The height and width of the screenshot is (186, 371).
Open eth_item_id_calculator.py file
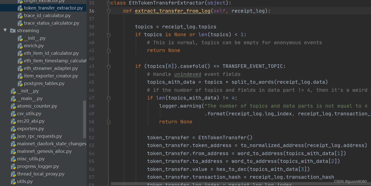[x=51, y=53]
